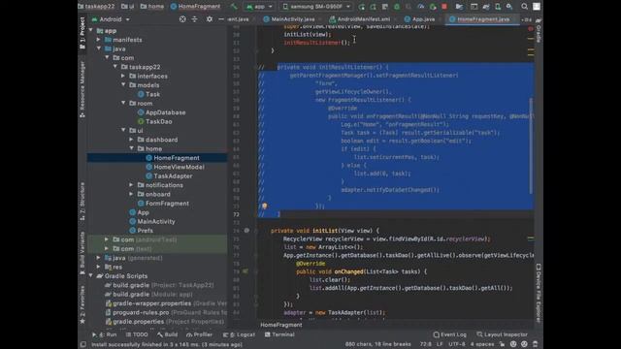Image resolution: width=621 pixels, height=349 pixels.
Task: Toggle the Build Variants tool window
Action: [82, 253]
